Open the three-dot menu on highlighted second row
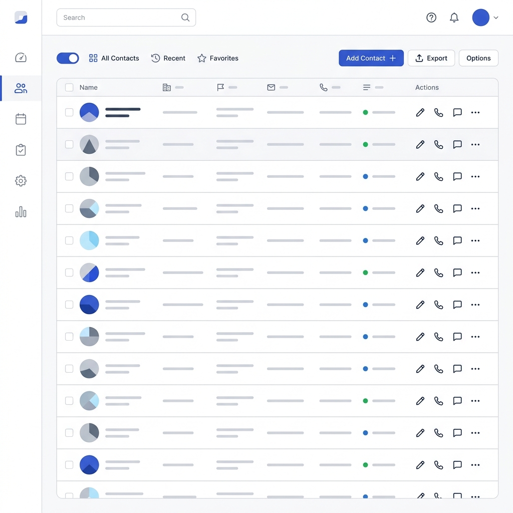The width and height of the screenshot is (513, 513). click(x=475, y=145)
